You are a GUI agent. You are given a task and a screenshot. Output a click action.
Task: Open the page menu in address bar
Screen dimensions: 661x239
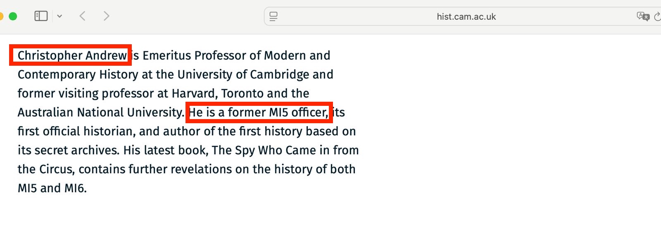[x=273, y=17]
